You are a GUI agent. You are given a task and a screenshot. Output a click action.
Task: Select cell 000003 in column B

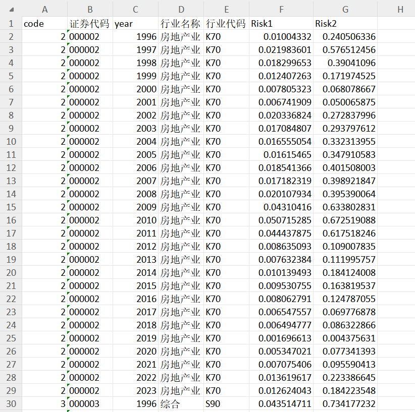tap(90, 403)
